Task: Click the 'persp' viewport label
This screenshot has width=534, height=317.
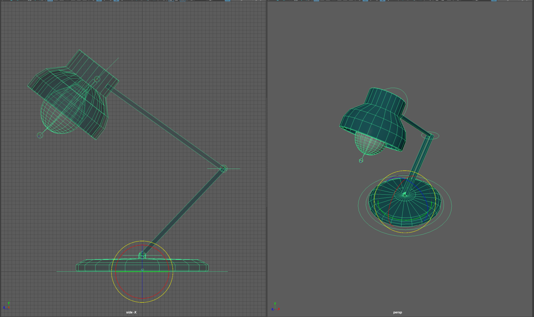Action: pyautogui.click(x=397, y=312)
